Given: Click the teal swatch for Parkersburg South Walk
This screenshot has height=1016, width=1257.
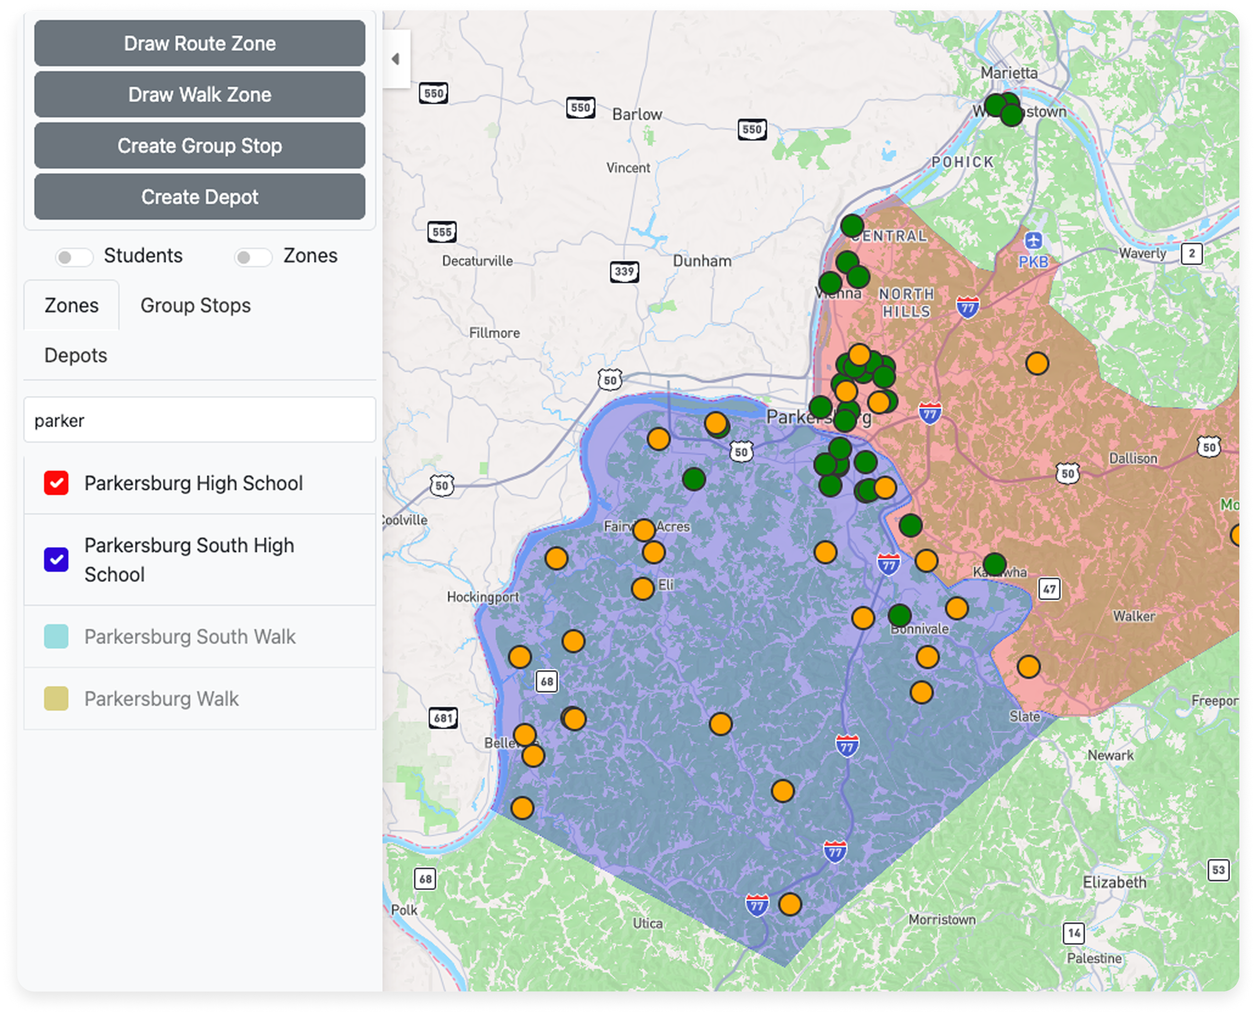Looking at the screenshot, I should [x=57, y=637].
